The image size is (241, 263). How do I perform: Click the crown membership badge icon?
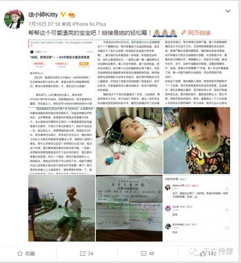click(72, 15)
